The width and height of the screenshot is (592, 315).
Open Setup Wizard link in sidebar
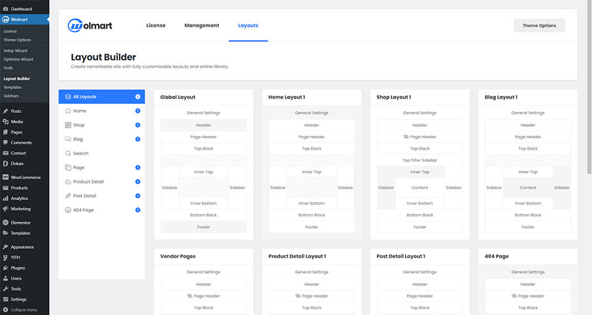pos(17,50)
